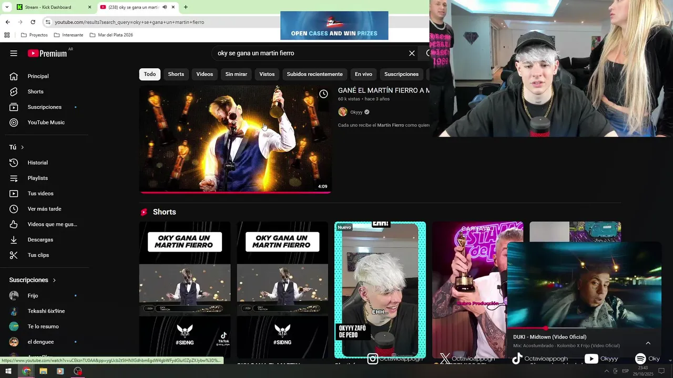
Task: Reload the page in Chrome
Action: point(33,22)
